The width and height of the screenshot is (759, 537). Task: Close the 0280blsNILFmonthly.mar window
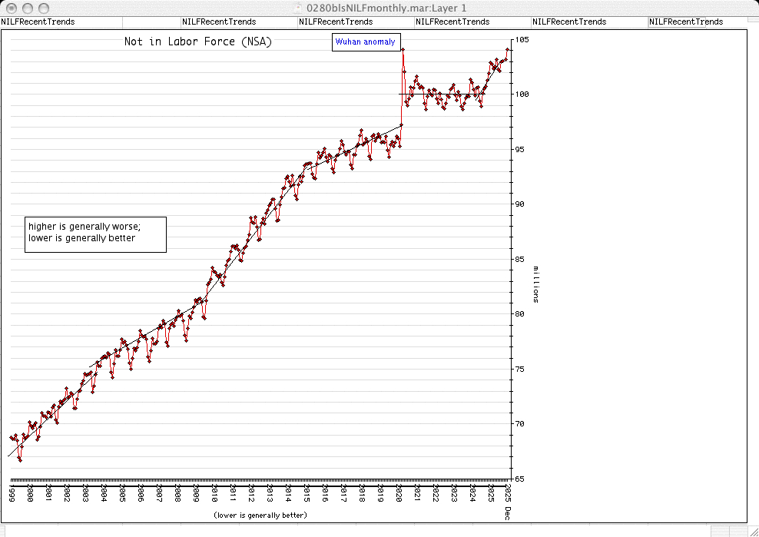pos(9,7)
